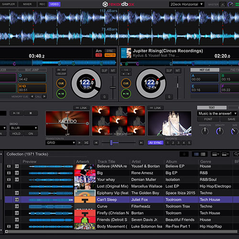Set deck 1 loop IN point
The image size is (239, 239).
click(x=59, y=70)
